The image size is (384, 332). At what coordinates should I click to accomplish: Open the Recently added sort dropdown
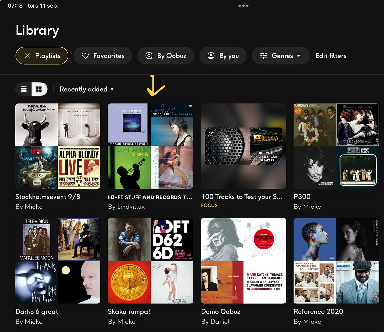[86, 89]
